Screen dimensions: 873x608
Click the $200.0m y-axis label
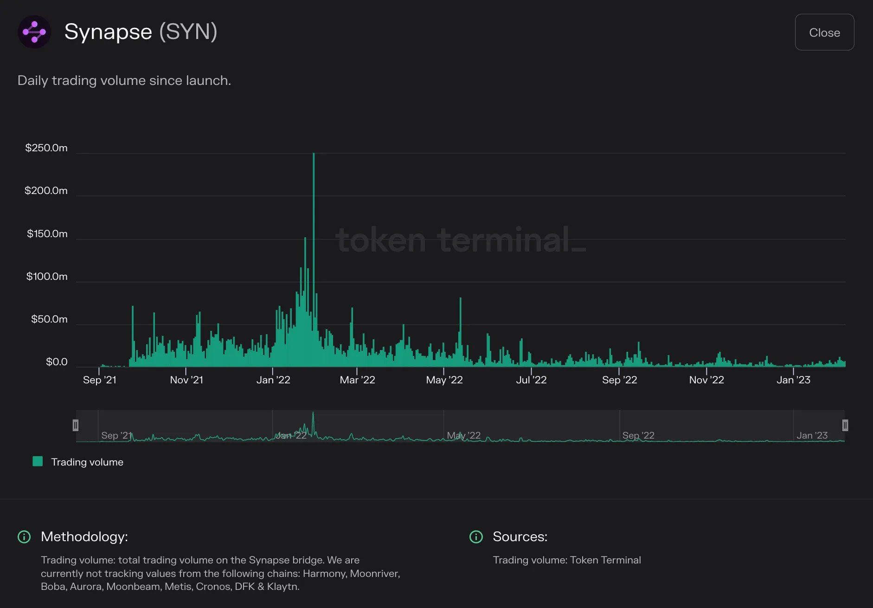coord(46,190)
